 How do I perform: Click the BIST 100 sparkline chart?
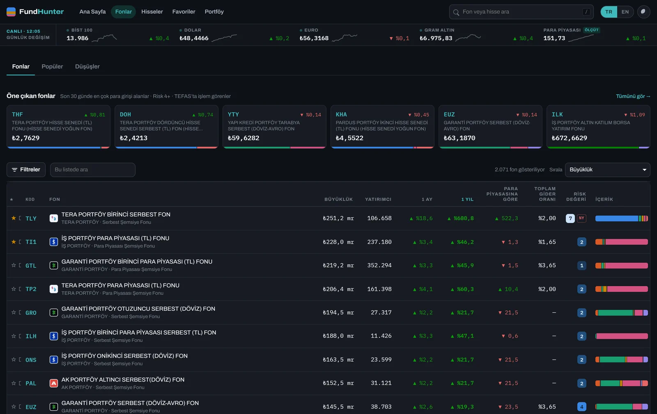point(104,38)
